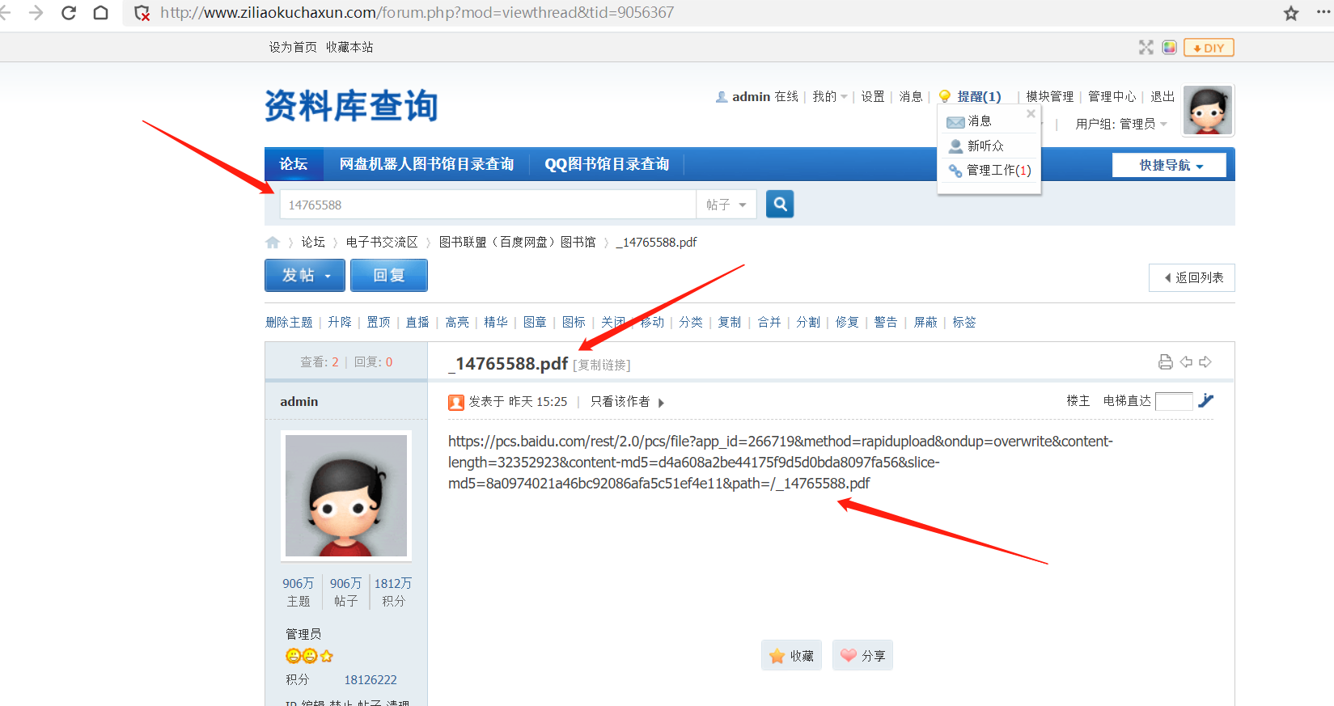Click 高亮 moderation link
This screenshot has height=706, width=1334.
click(457, 322)
